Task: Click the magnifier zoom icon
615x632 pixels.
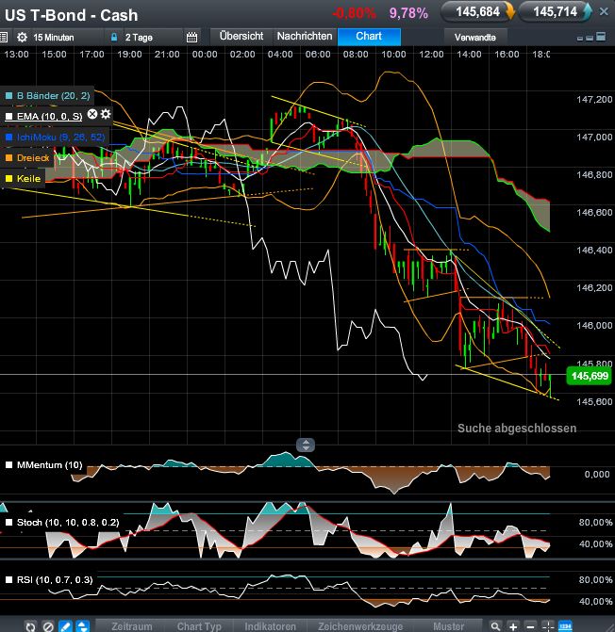Action: [x=495, y=626]
